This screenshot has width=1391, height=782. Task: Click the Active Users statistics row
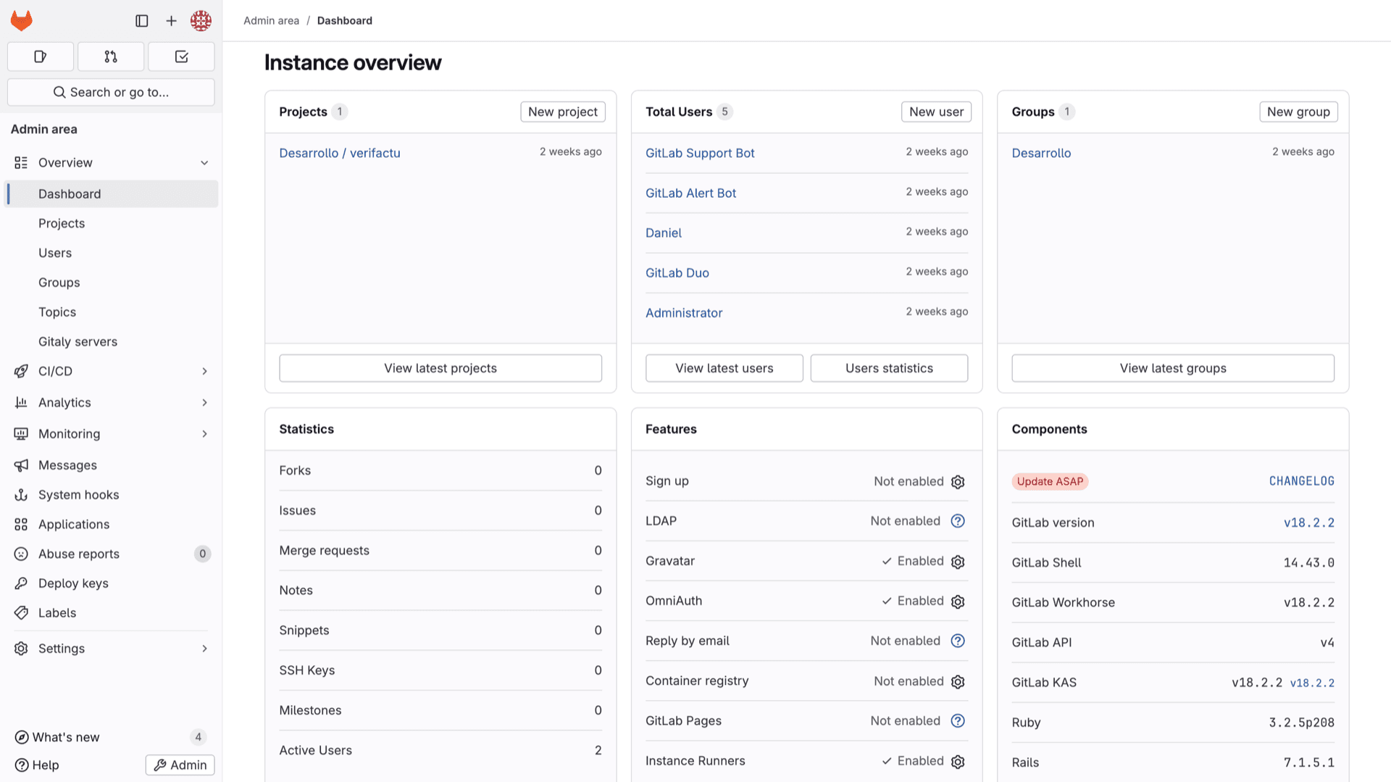(440, 750)
